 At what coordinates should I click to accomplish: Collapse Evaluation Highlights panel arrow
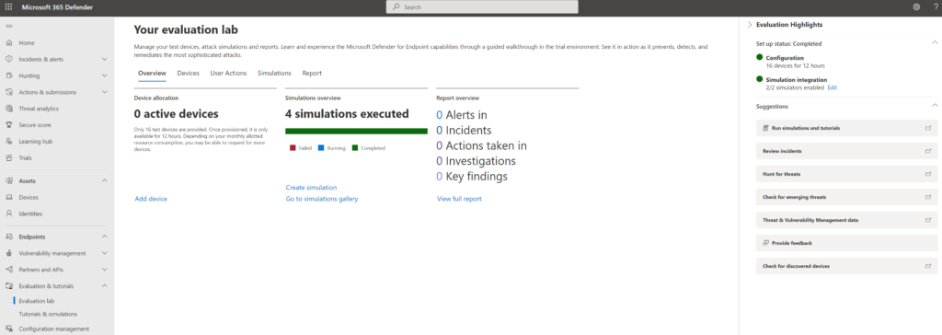point(750,25)
